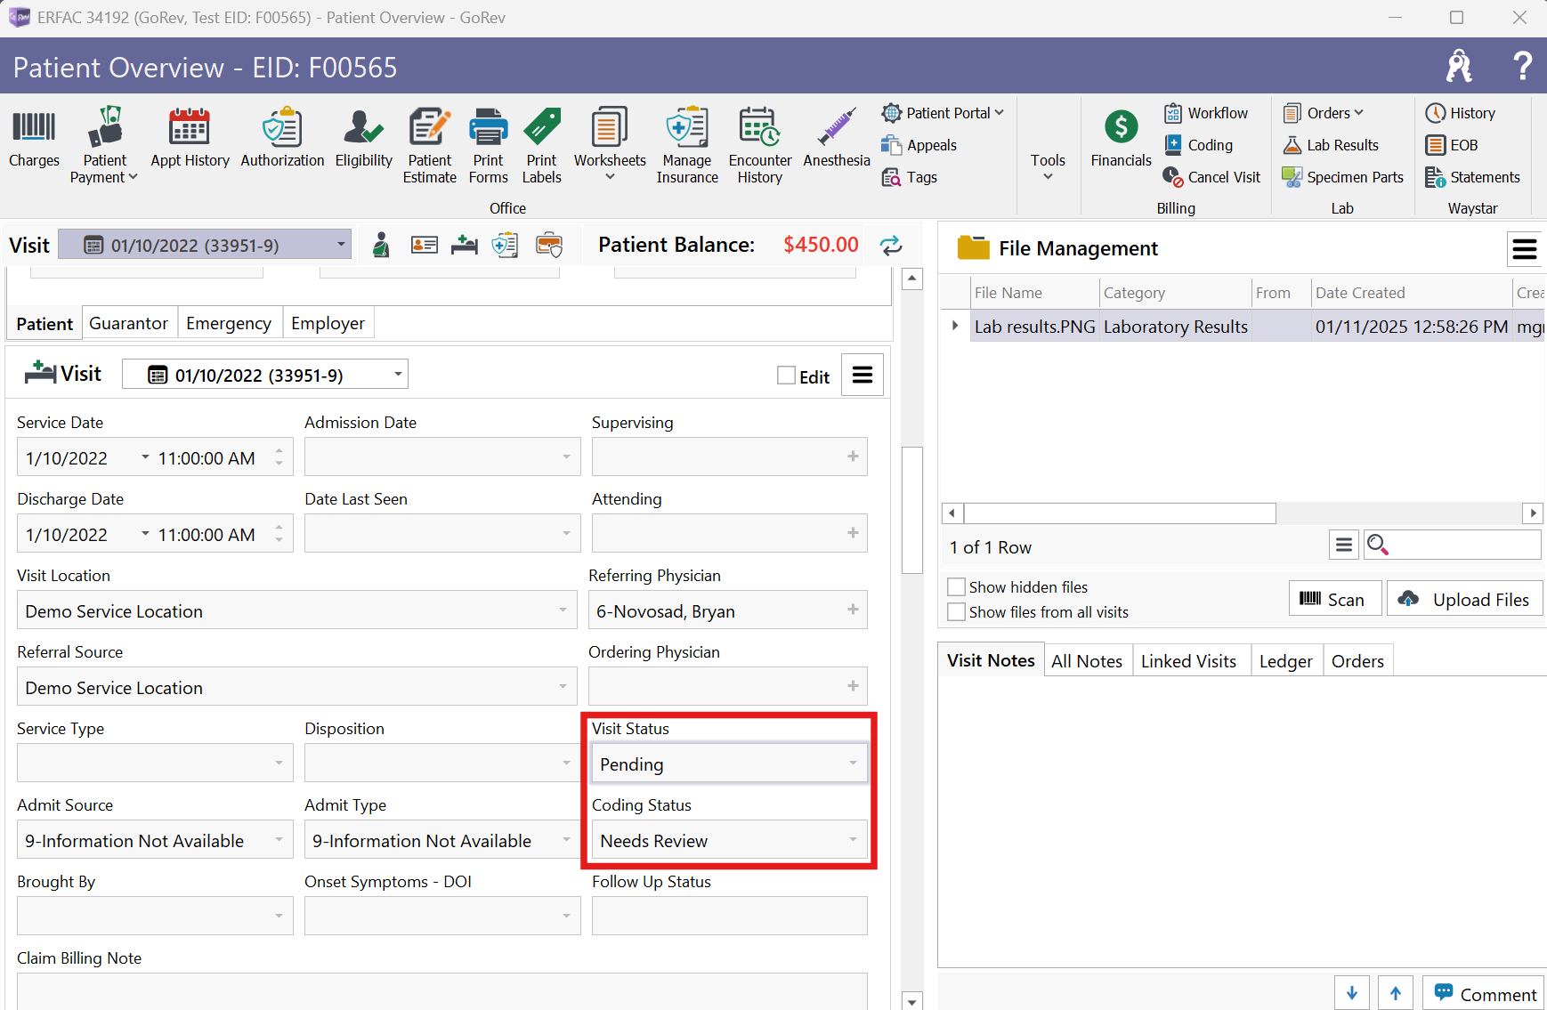Open the Coding Status dropdown

click(853, 840)
